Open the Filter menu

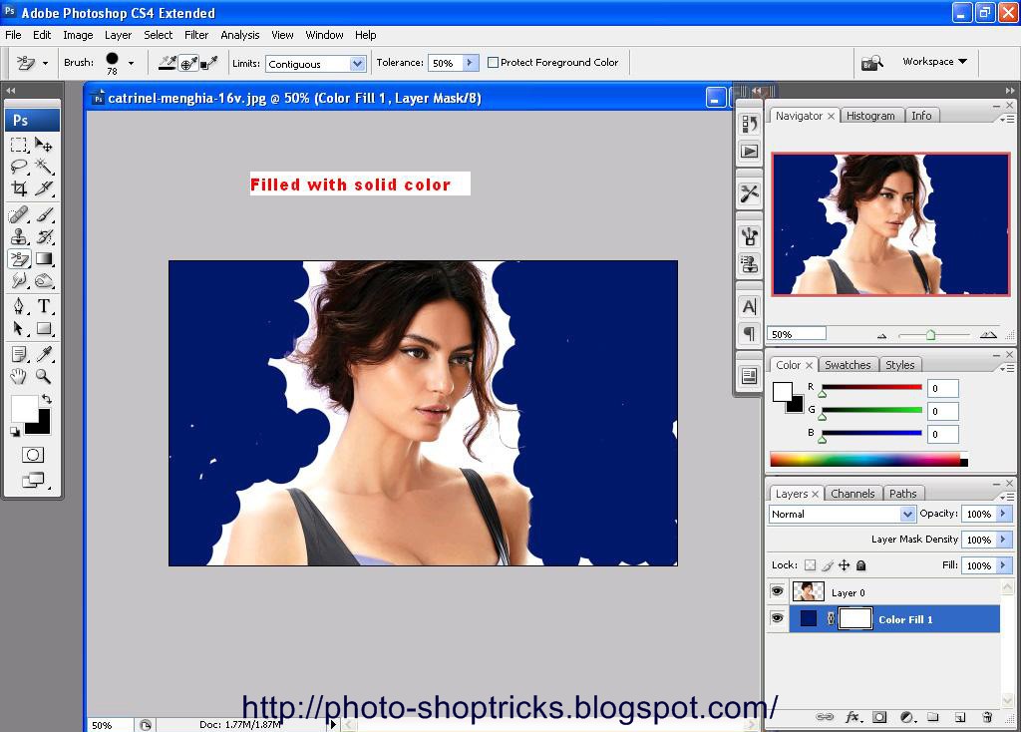(195, 34)
